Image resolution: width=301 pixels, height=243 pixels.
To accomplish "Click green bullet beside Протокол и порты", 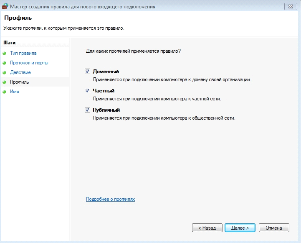I will 5,63.
